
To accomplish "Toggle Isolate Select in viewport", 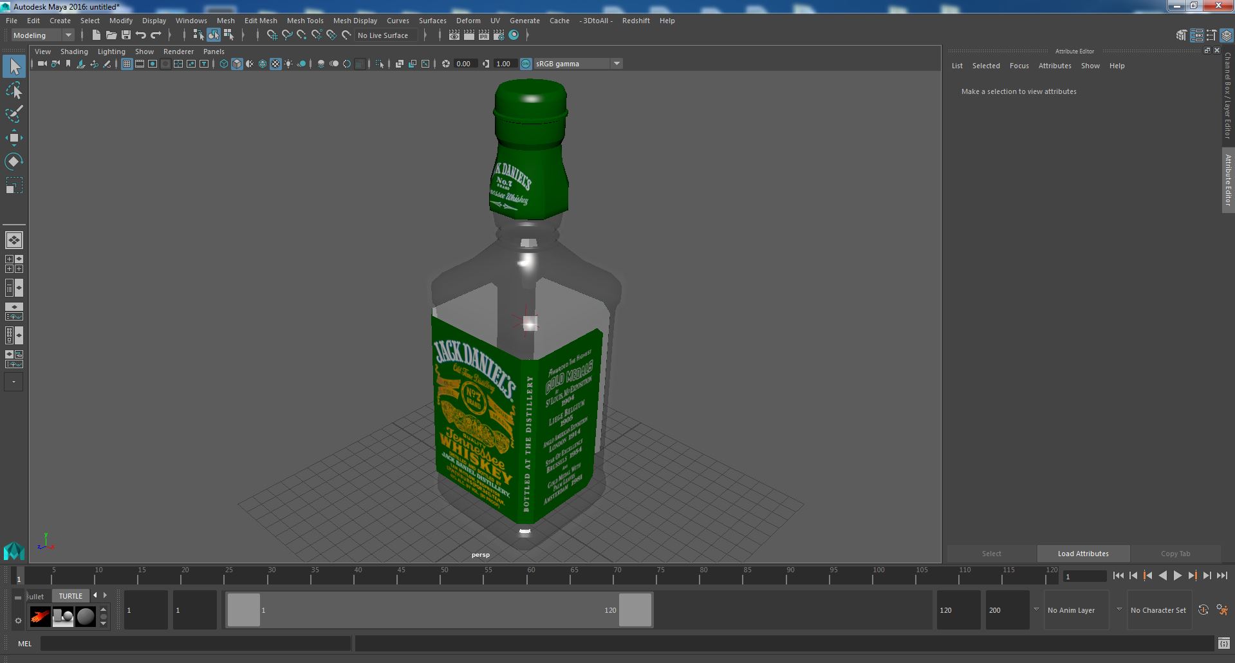I will 380,64.
